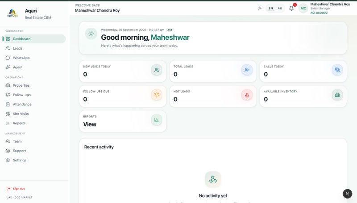Click the Reports chart icon in sidebar

pyautogui.click(x=8, y=123)
